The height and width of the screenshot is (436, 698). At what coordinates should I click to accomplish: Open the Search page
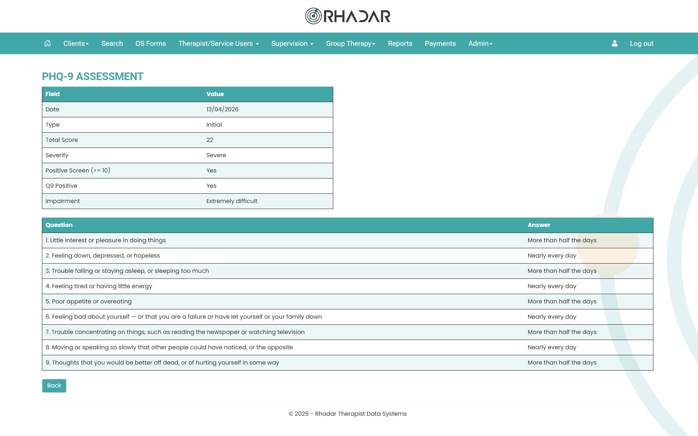pyautogui.click(x=112, y=44)
